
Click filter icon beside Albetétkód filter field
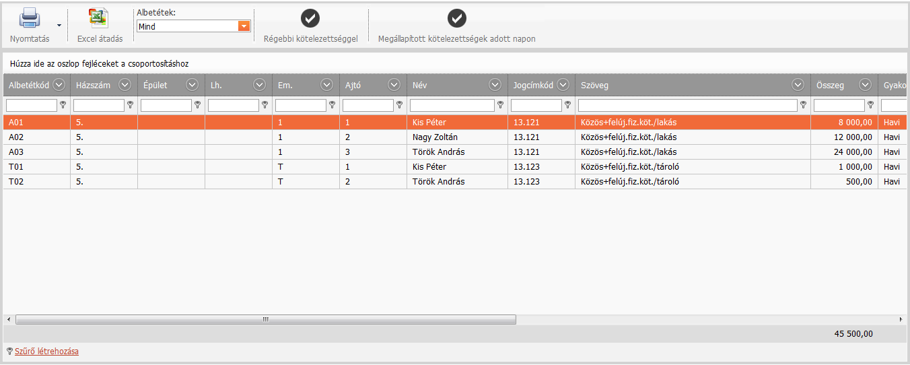point(63,105)
